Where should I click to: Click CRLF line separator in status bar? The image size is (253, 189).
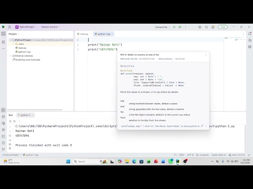181,155
